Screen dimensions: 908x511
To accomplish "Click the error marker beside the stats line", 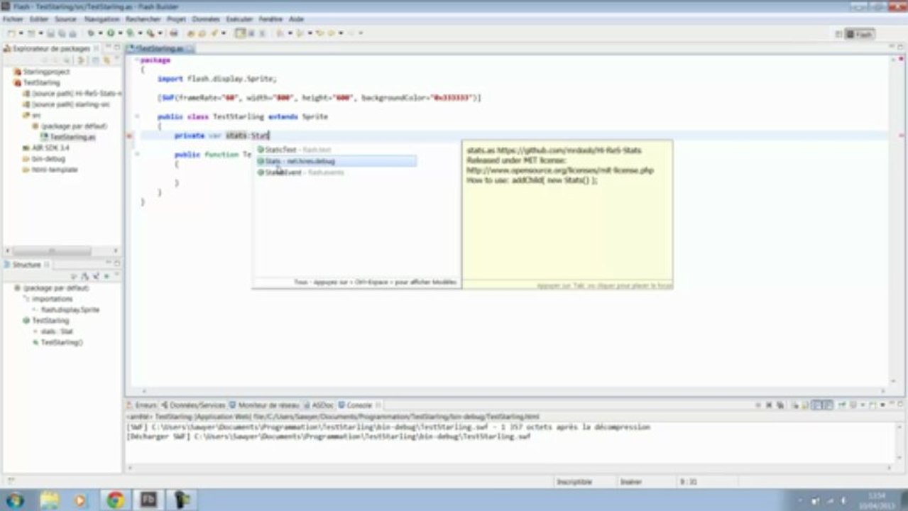I will click(130, 136).
